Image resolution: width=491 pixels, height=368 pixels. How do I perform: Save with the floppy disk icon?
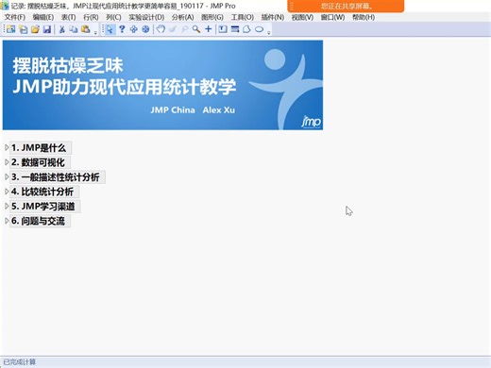click(x=47, y=29)
